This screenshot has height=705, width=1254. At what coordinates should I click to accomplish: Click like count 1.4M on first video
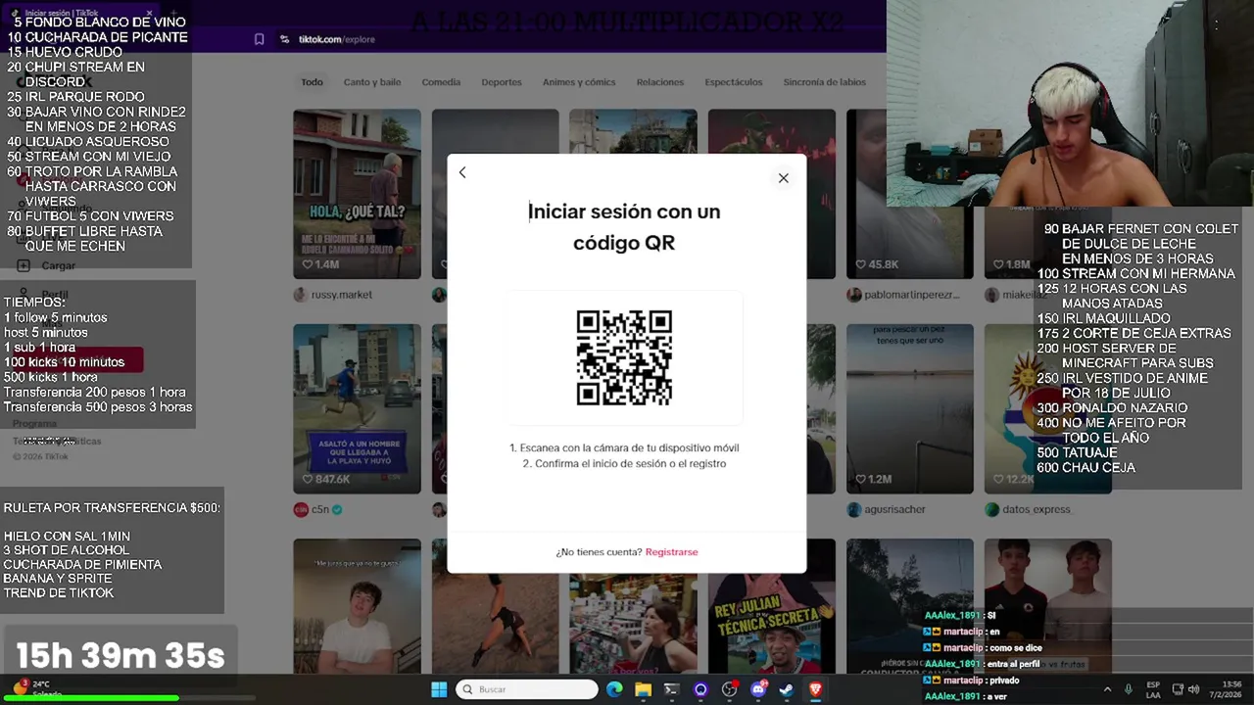click(x=322, y=264)
